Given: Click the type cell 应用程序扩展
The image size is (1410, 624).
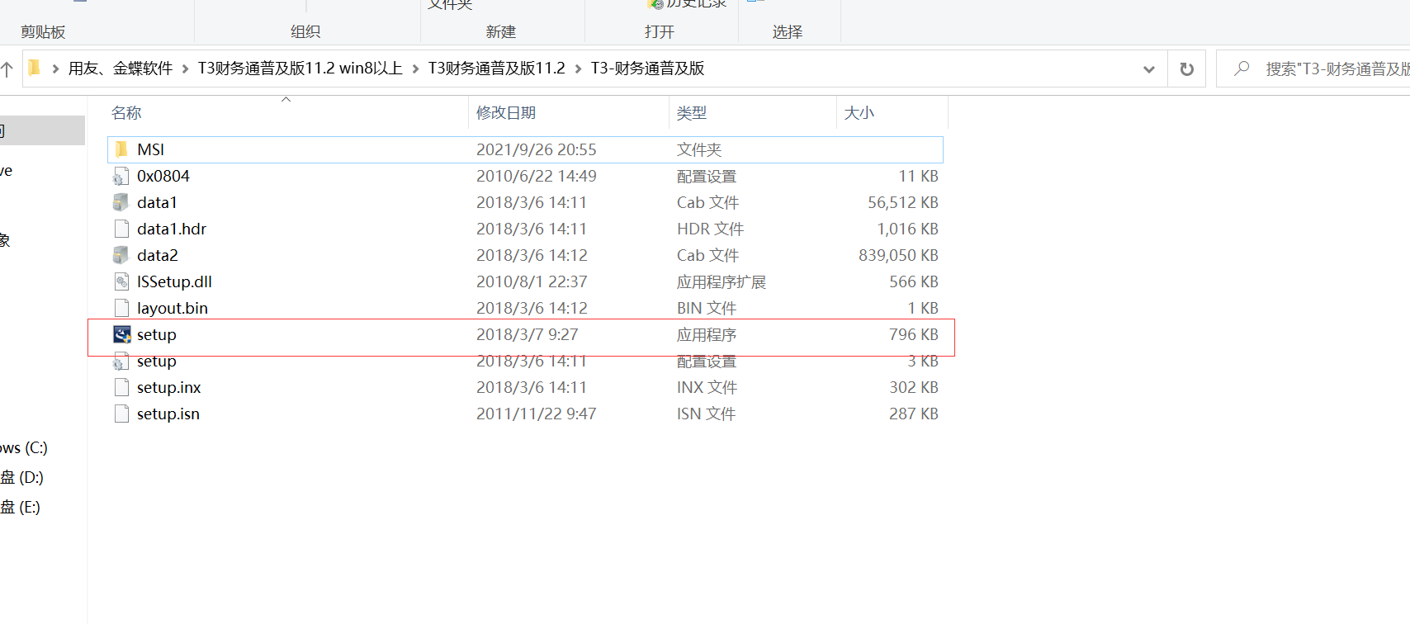Looking at the screenshot, I should pos(722,281).
